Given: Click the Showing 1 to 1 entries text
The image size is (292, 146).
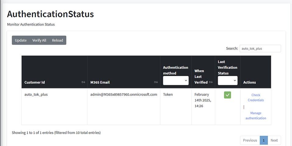Looking at the screenshot, I should coord(56,133).
